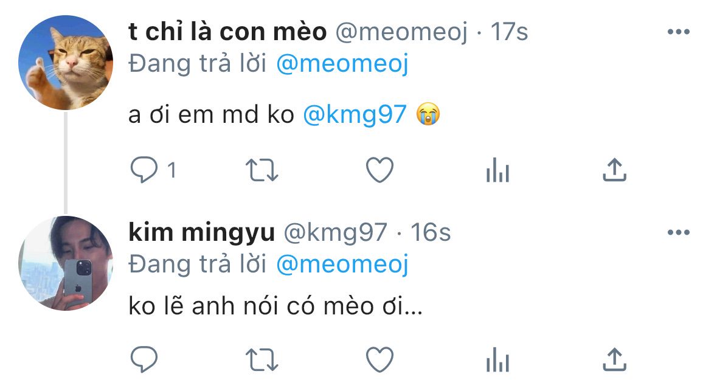This screenshot has width=717, height=388.
Task: Retweet kim mingyu's reply
Action: pos(262,359)
